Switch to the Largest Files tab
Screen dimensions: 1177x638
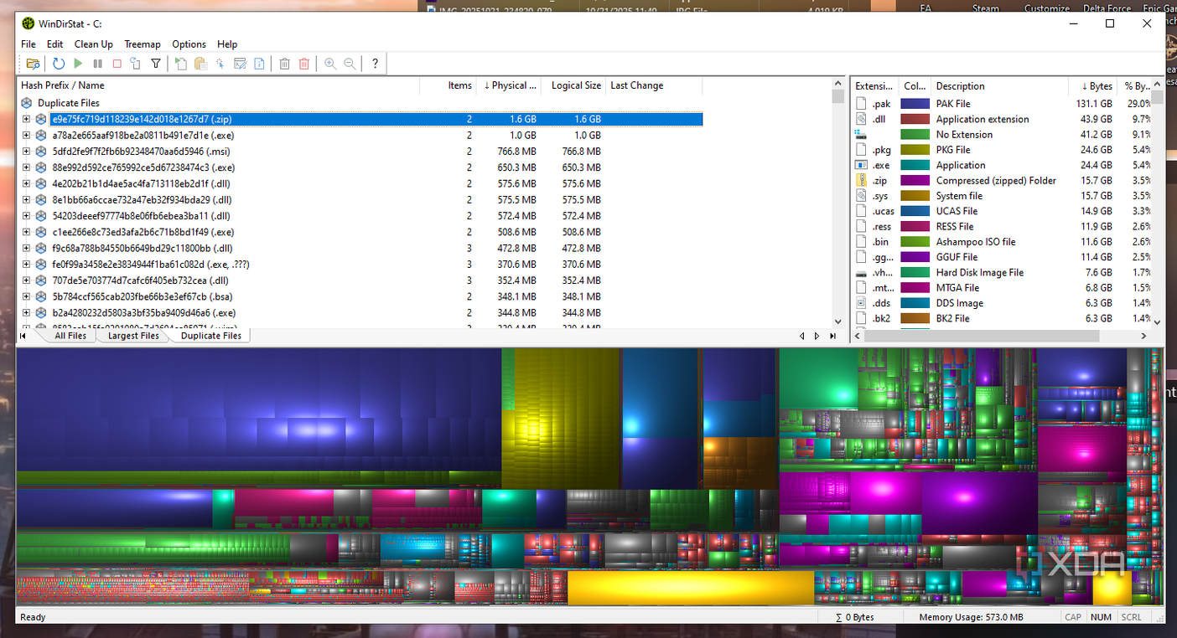coord(133,336)
